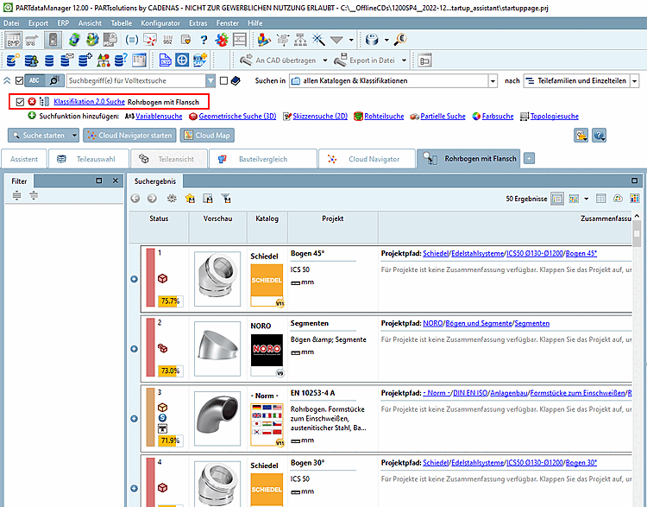Viewport: 647px width, 507px height.
Task: Click the database with key icon
Action: (x=13, y=60)
